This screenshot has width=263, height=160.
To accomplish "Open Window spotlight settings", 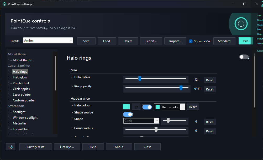I will (x=25, y=118).
